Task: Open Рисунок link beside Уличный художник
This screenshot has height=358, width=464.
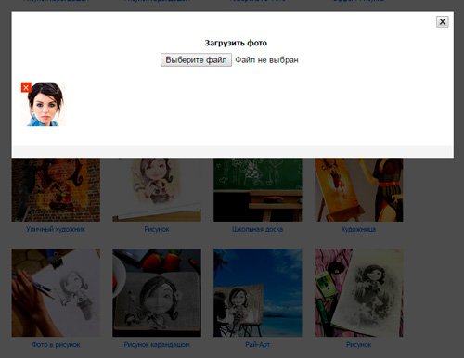Action: tap(157, 229)
